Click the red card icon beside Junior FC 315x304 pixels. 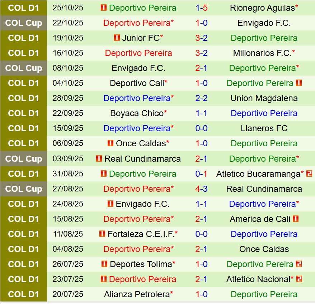coord(117,38)
